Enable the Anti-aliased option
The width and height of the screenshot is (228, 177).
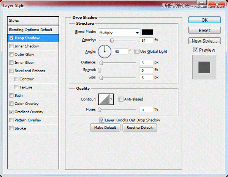[120, 100]
